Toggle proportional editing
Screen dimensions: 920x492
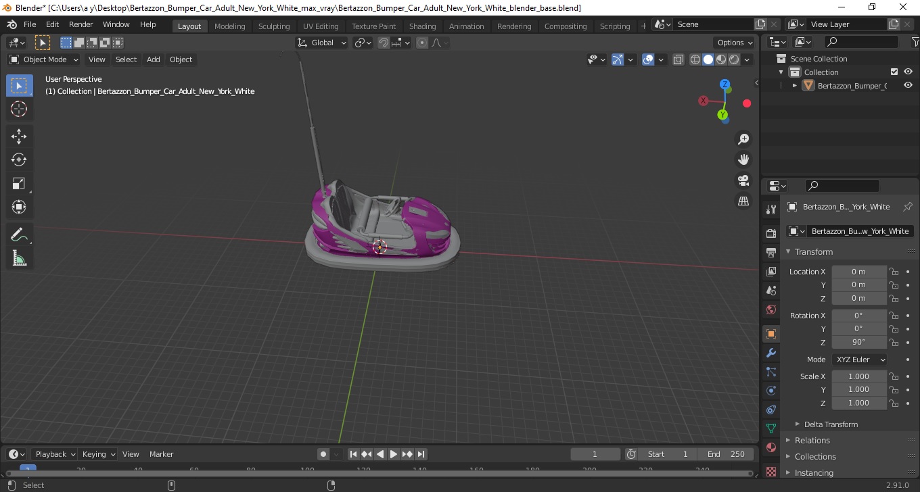422,43
